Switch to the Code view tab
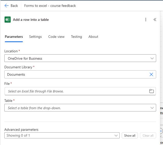Image resolution: width=163 pixels, height=145 pixels. point(56,37)
